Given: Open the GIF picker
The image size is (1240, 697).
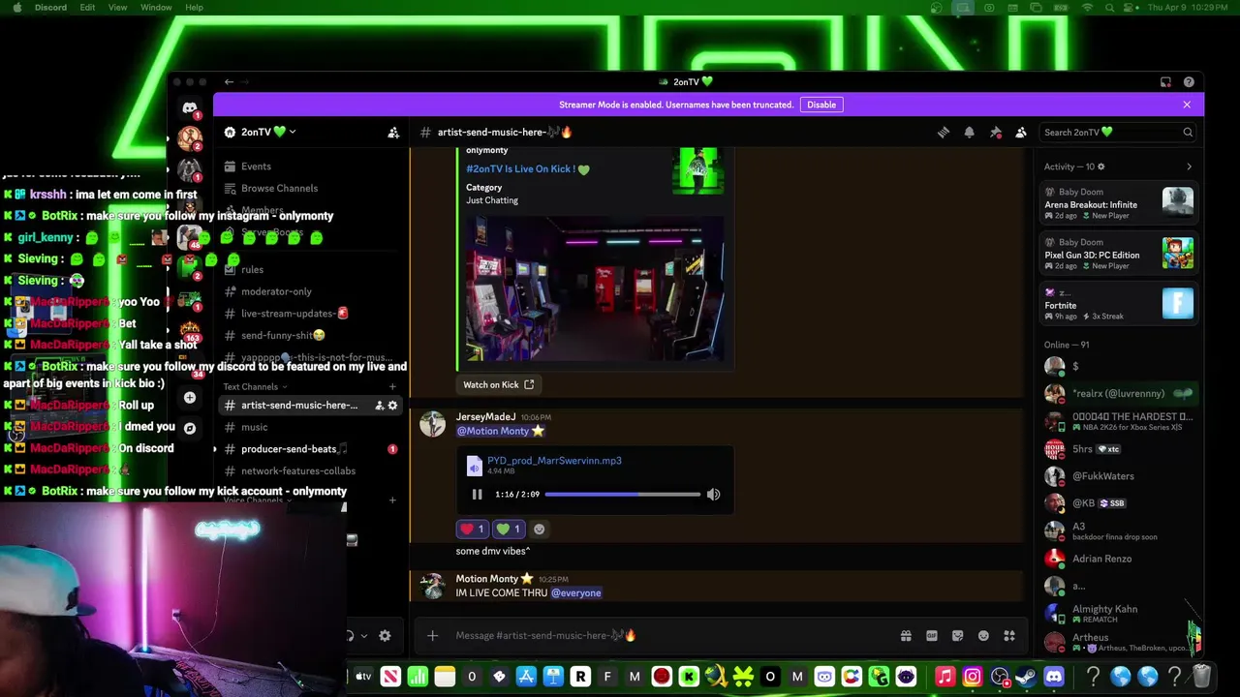Looking at the screenshot, I should (932, 636).
